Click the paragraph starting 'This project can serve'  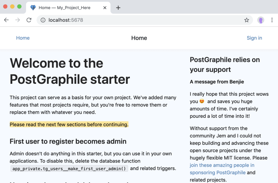[x=93, y=105]
